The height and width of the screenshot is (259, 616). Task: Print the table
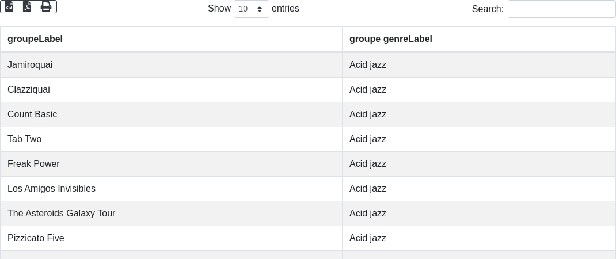[x=46, y=6]
